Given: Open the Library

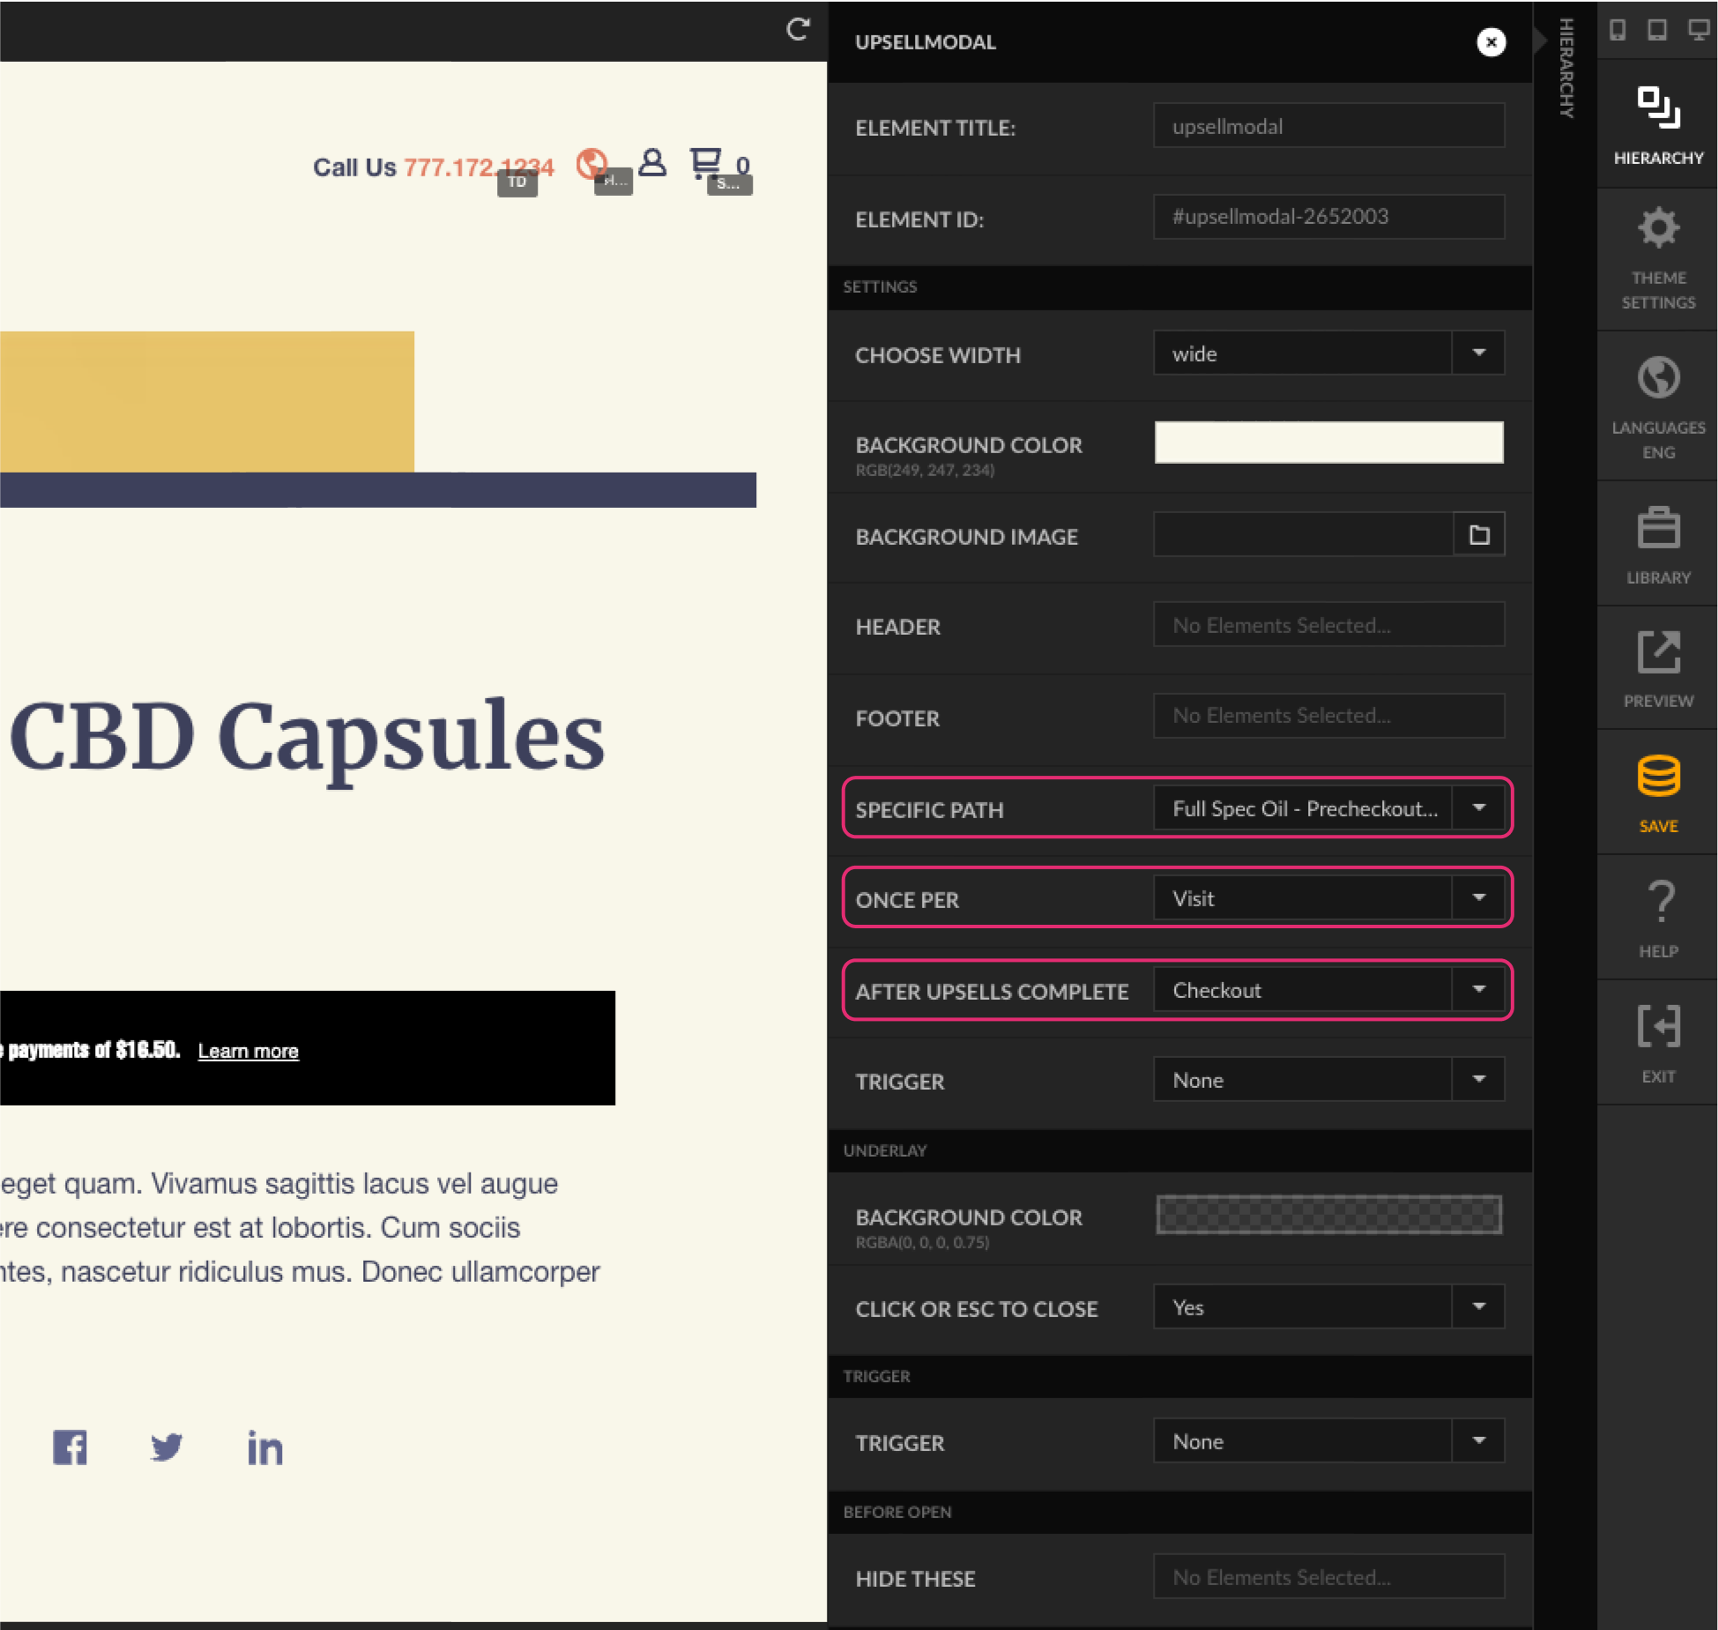Looking at the screenshot, I should [1658, 544].
